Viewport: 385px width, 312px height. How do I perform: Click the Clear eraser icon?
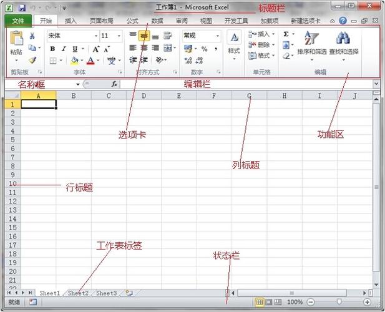(286, 56)
